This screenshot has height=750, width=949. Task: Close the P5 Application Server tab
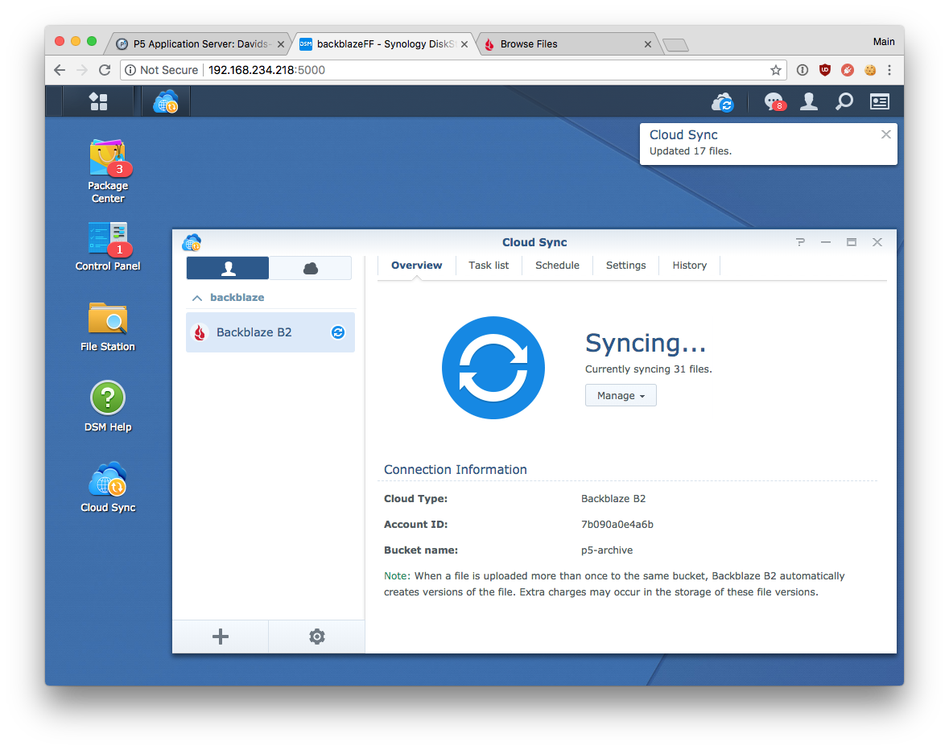281,44
